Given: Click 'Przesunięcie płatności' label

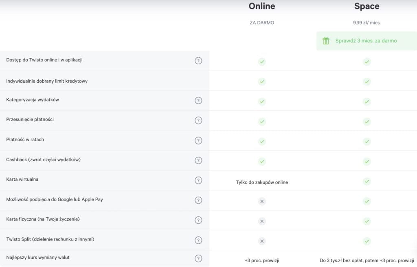Looking at the screenshot, I should [30, 119].
